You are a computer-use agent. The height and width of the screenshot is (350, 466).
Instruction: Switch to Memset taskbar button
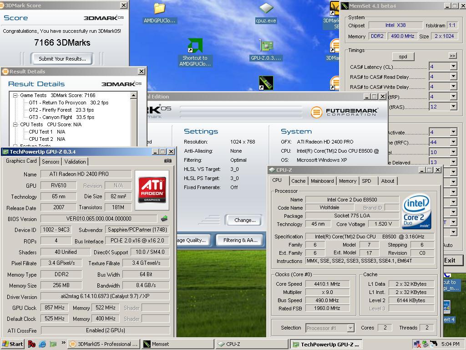click(177, 344)
